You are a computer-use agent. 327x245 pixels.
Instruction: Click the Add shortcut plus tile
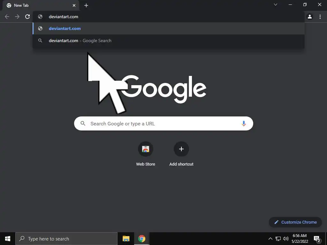click(x=181, y=149)
